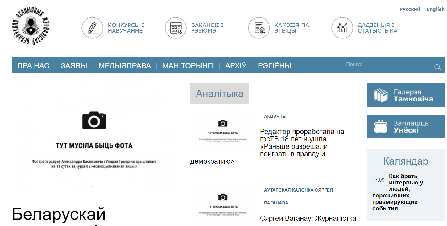Open the Дадзеныя і статыстыка chart icon
447x226 pixels.
[342, 28]
